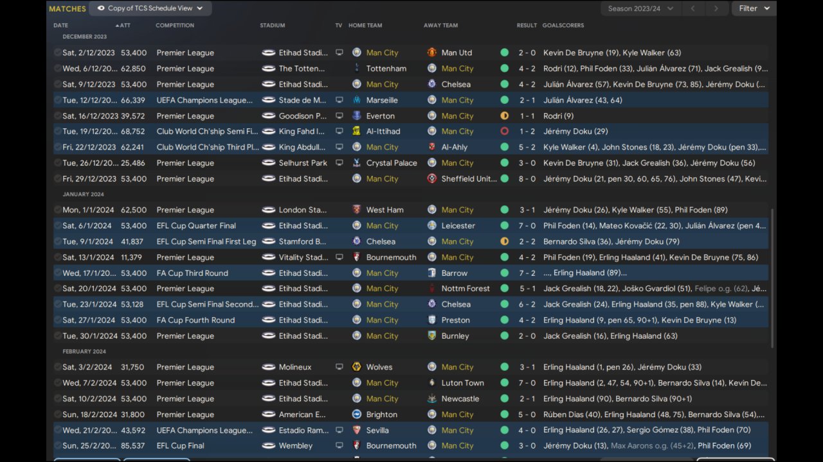Click the TV icon on Man Utd match row
823x462 pixels.
click(x=339, y=53)
